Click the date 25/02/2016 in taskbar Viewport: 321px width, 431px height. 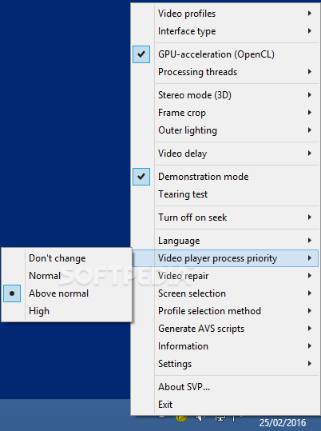pyautogui.click(x=283, y=423)
